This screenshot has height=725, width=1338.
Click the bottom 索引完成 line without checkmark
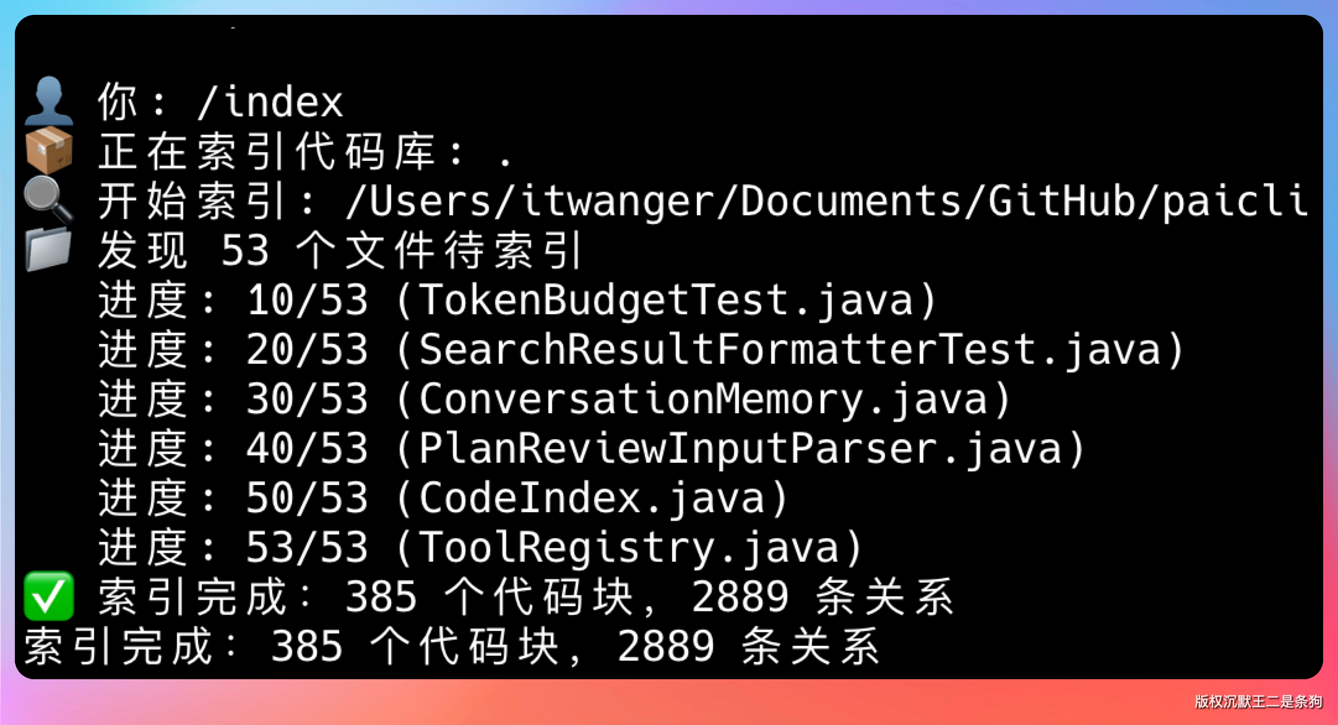tap(452, 646)
